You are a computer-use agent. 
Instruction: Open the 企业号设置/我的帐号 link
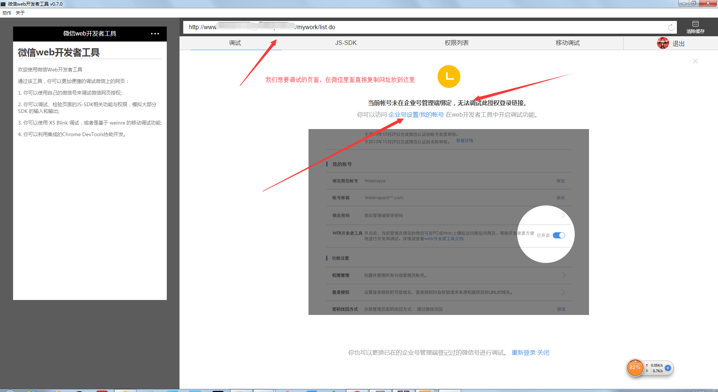pyautogui.click(x=416, y=115)
